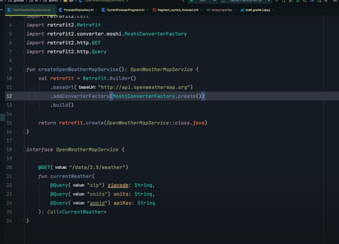This screenshot has height=244, width=339.
Task: Click the "units" query string on line 23
Action: coord(97,194)
